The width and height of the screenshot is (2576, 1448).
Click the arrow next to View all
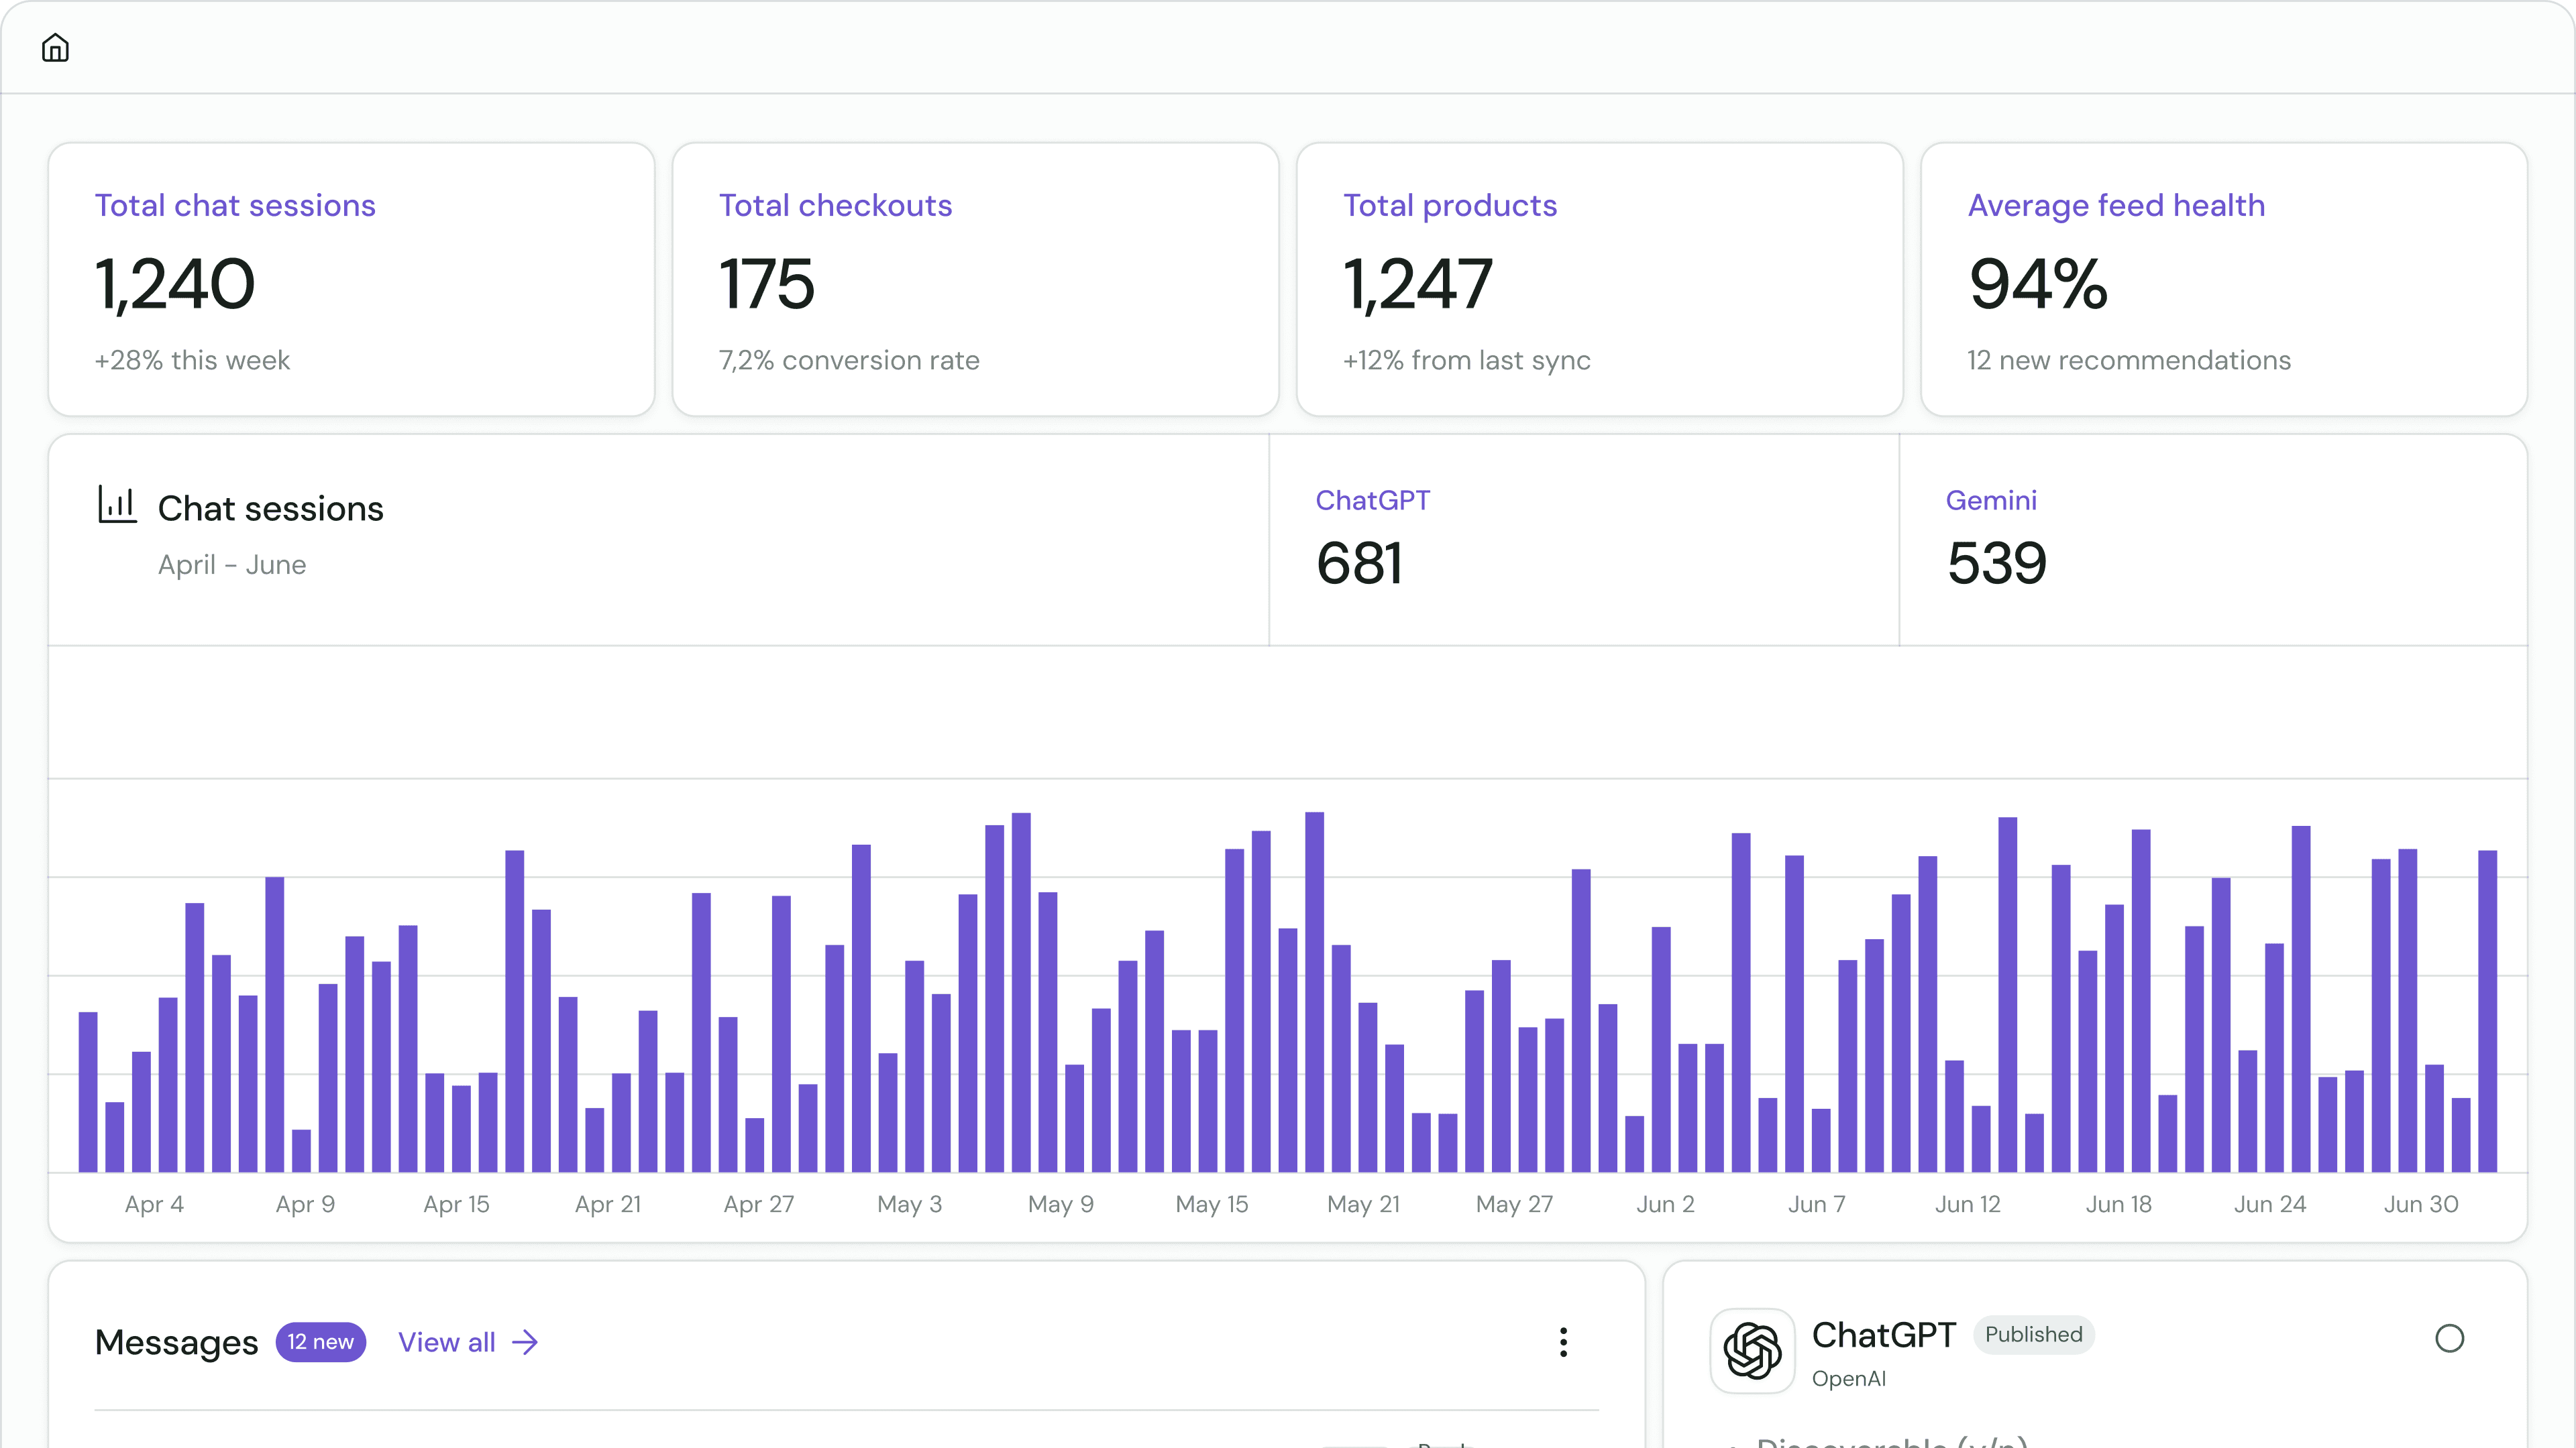pos(525,1342)
